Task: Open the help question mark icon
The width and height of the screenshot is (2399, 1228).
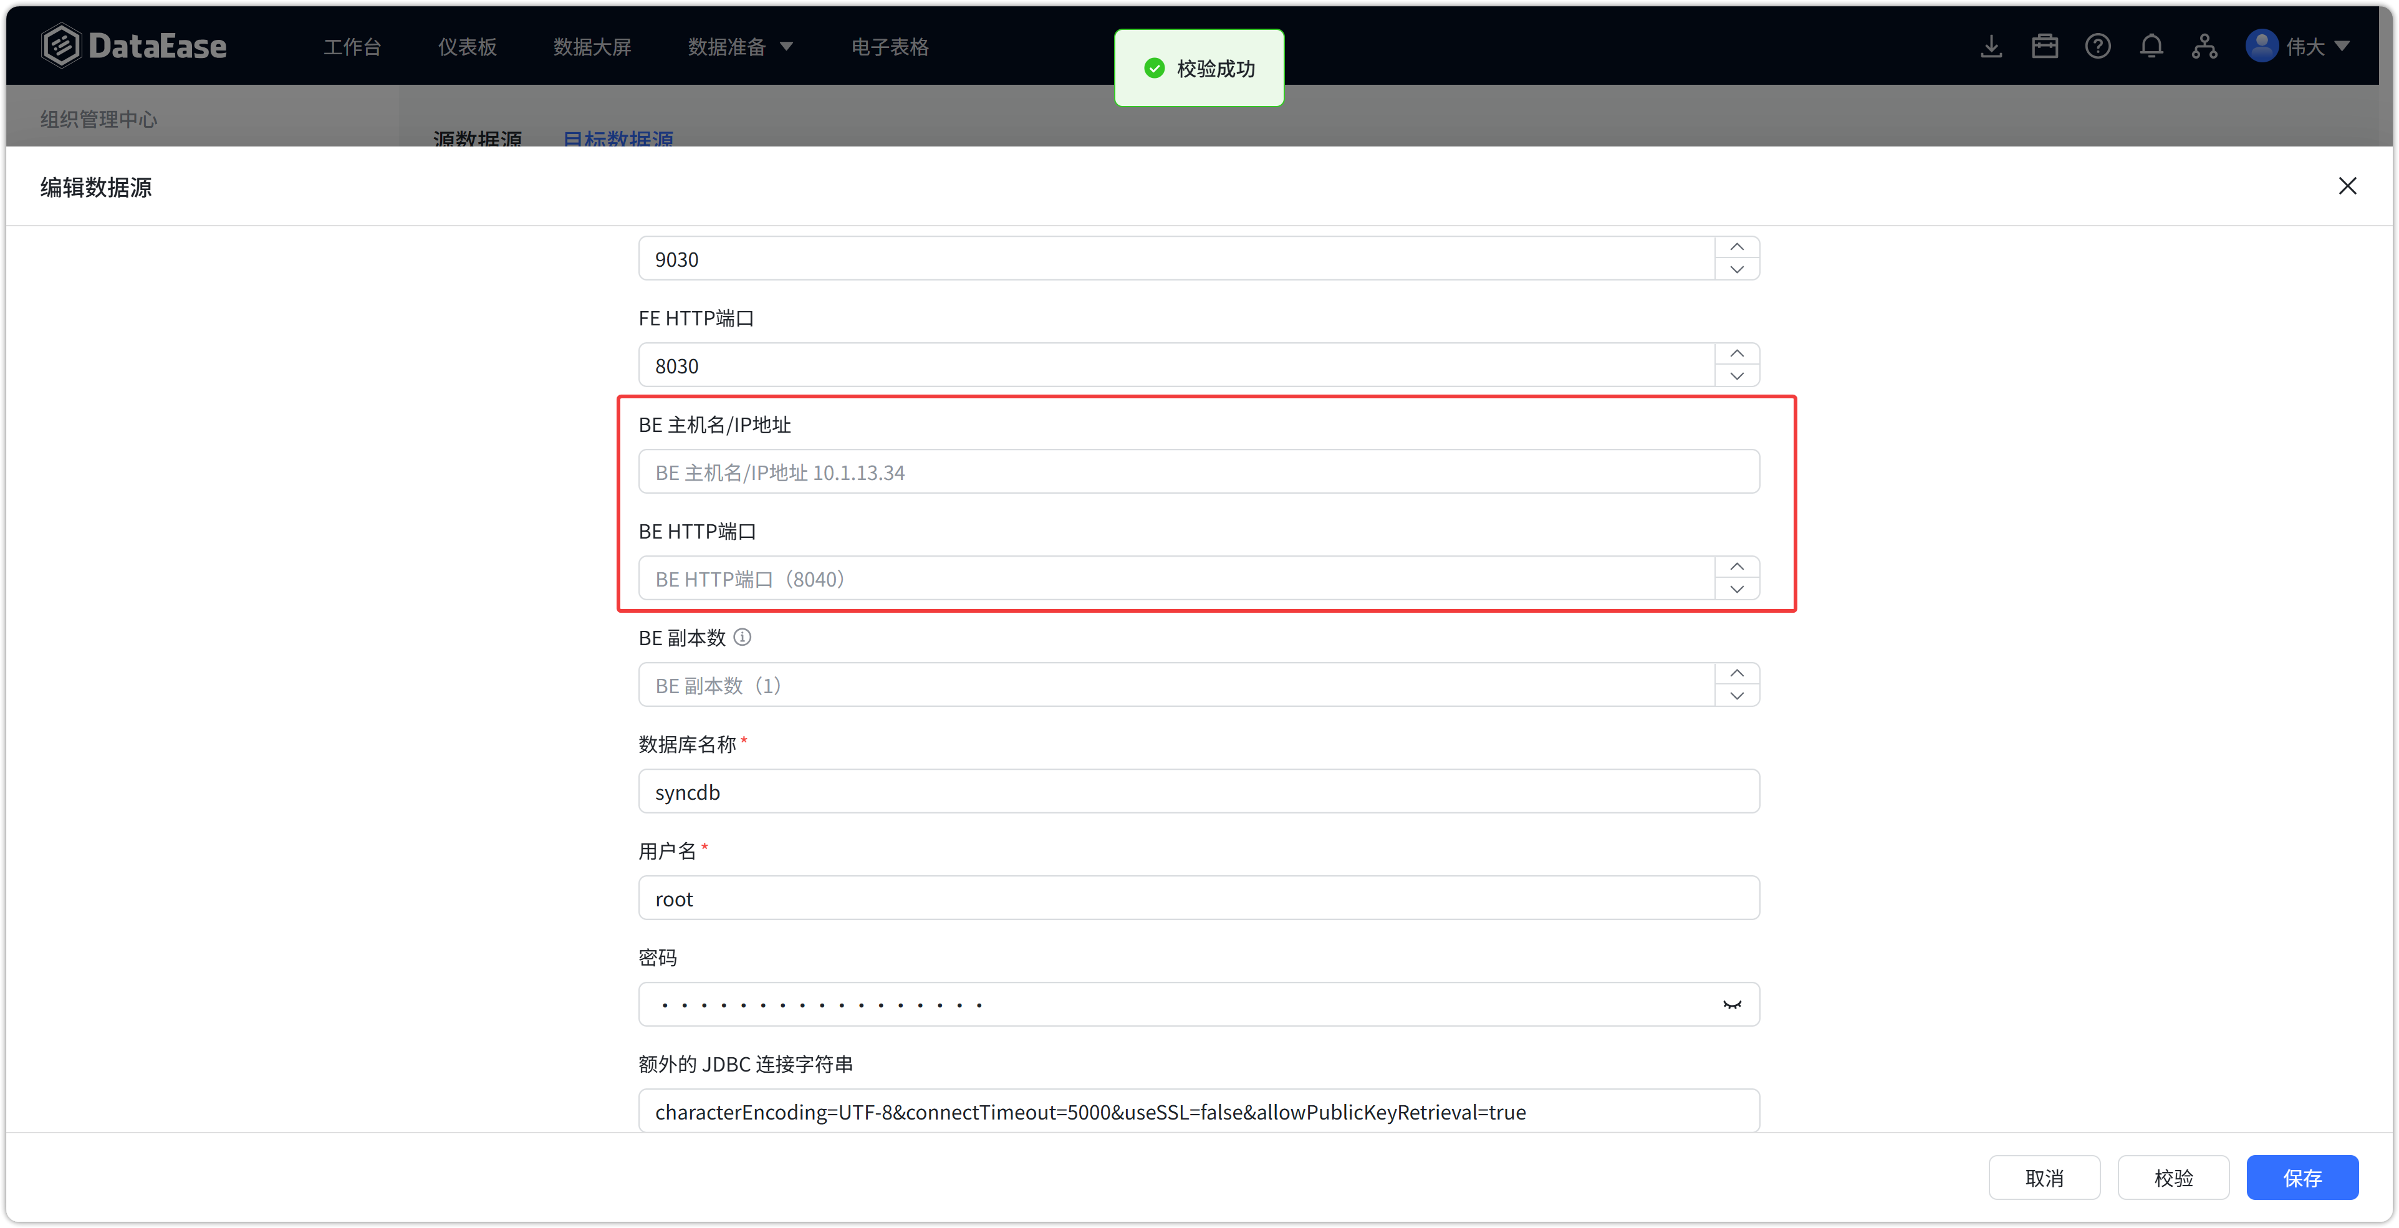Action: pyautogui.click(x=2099, y=47)
